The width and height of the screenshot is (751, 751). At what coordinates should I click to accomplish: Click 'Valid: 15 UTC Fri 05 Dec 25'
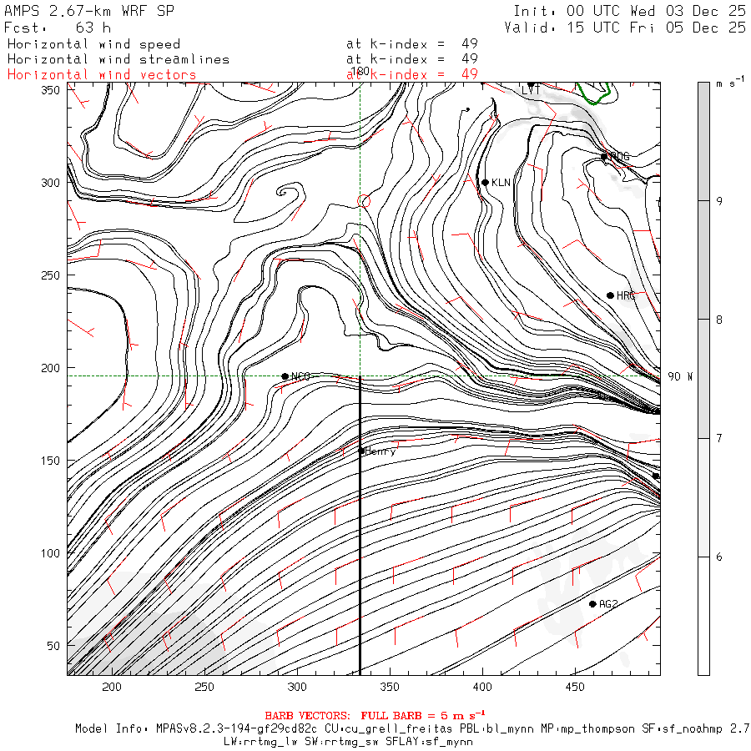click(x=625, y=28)
